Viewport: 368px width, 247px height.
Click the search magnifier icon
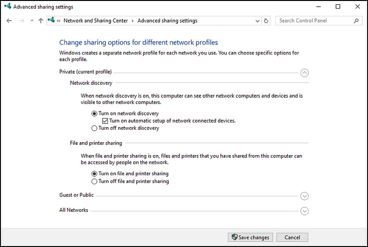[x=356, y=21]
